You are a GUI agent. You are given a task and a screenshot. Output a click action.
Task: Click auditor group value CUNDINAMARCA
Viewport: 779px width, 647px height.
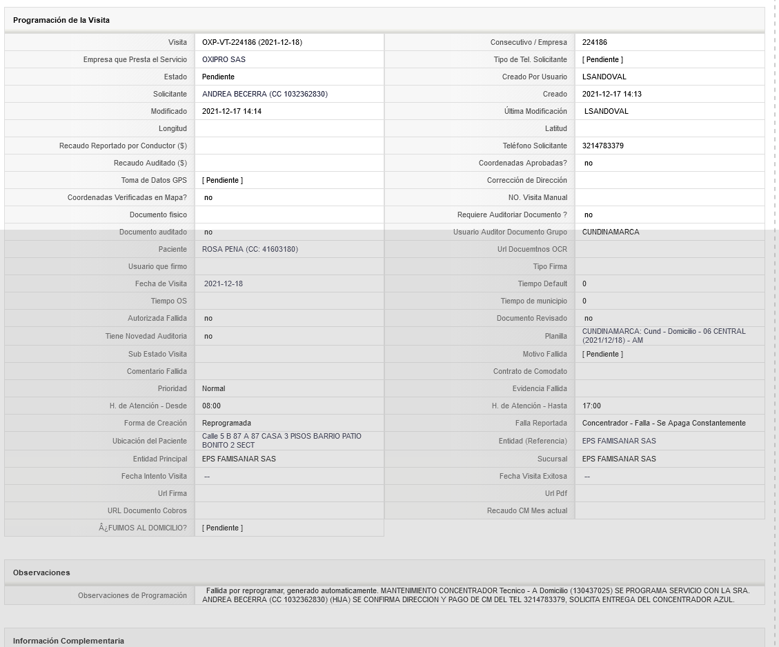[x=611, y=232]
